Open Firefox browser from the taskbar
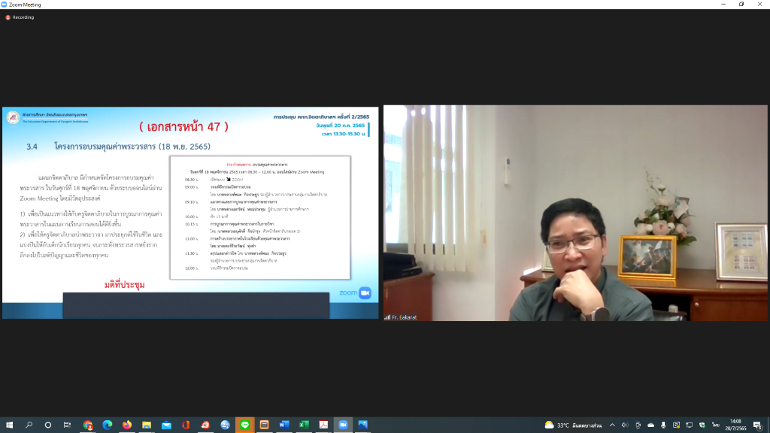 [126, 425]
